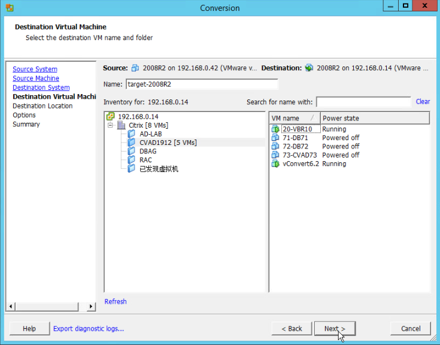The width and height of the screenshot is (440, 345).
Task: Select the vConvert6.2 VM row name
Action: pos(301,164)
